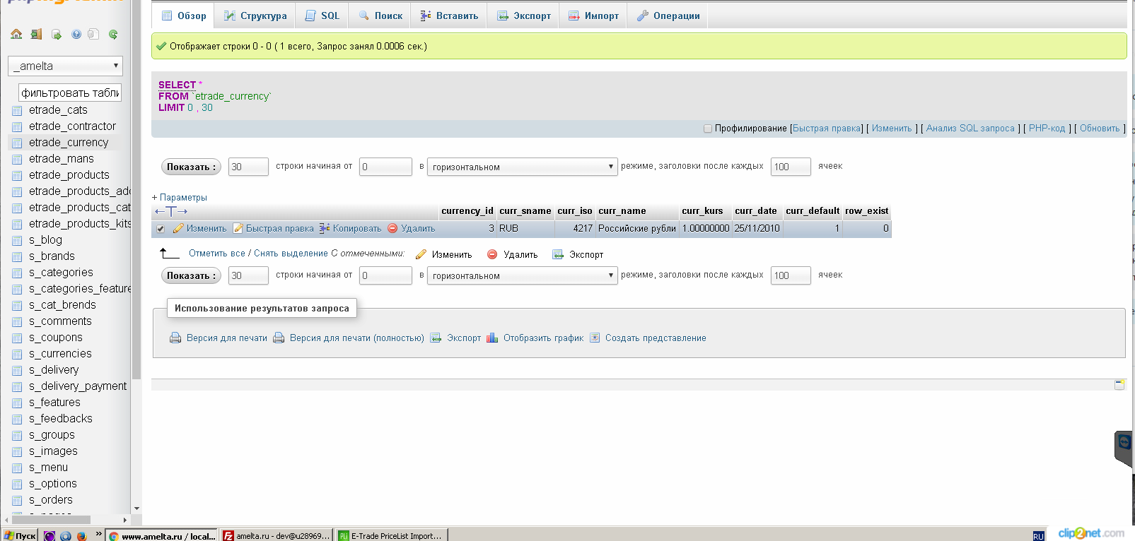Screen dimensions: 1135x541
Task: Reload navigation with green refresh icon
Action: point(113,34)
